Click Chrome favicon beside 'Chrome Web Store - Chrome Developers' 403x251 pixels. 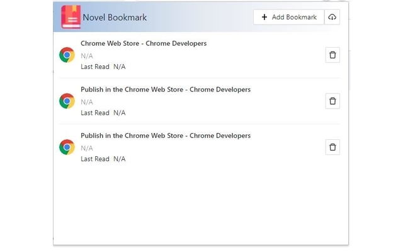(x=67, y=55)
